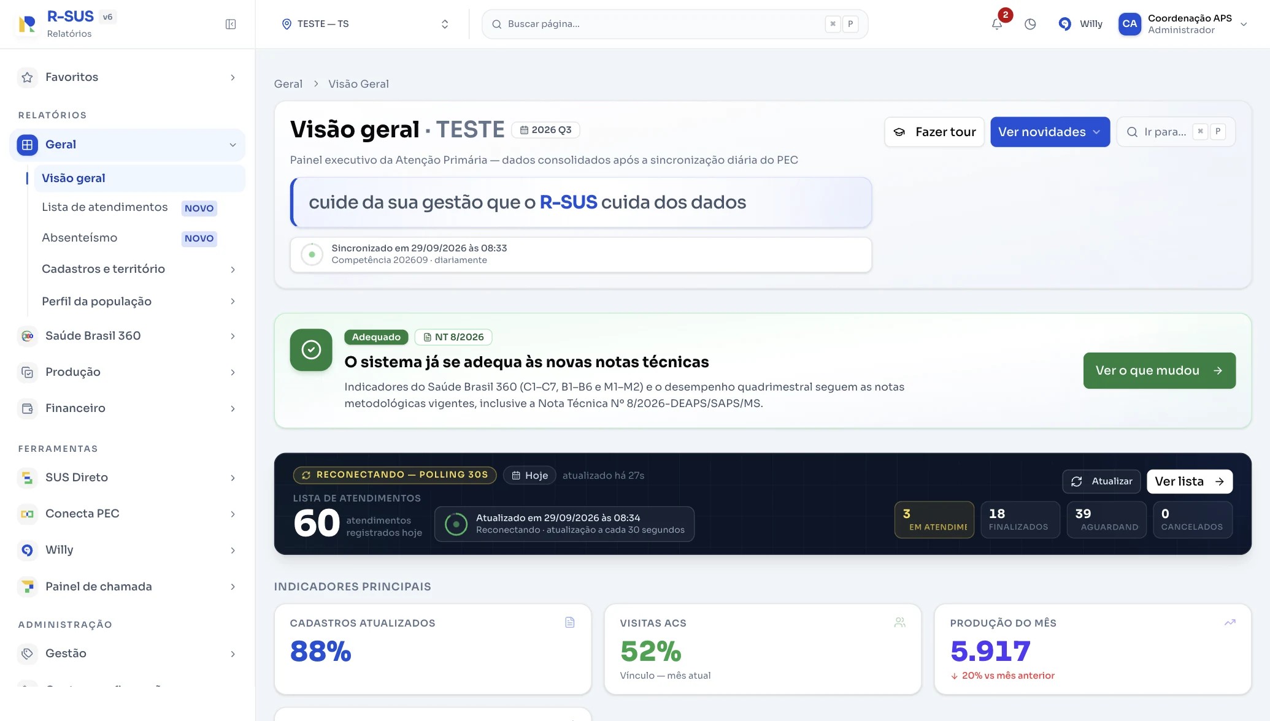
Task: Click the Conecta PEC icon
Action: pyautogui.click(x=27, y=514)
